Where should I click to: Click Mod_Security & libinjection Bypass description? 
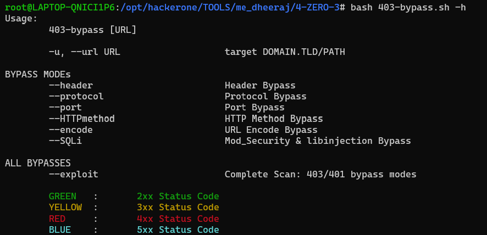318,141
